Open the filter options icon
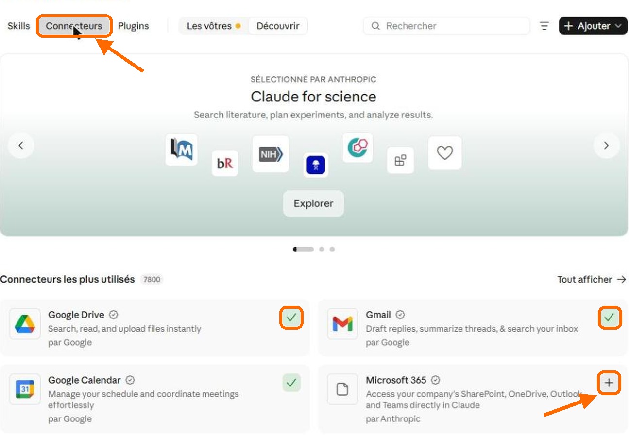This screenshot has height=435, width=629. [x=544, y=26]
